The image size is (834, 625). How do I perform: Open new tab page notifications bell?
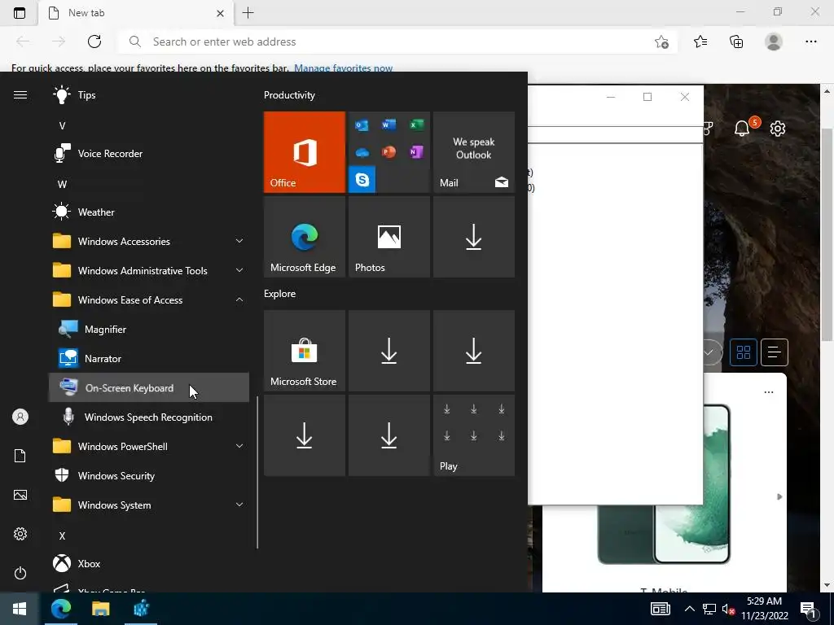(x=742, y=128)
